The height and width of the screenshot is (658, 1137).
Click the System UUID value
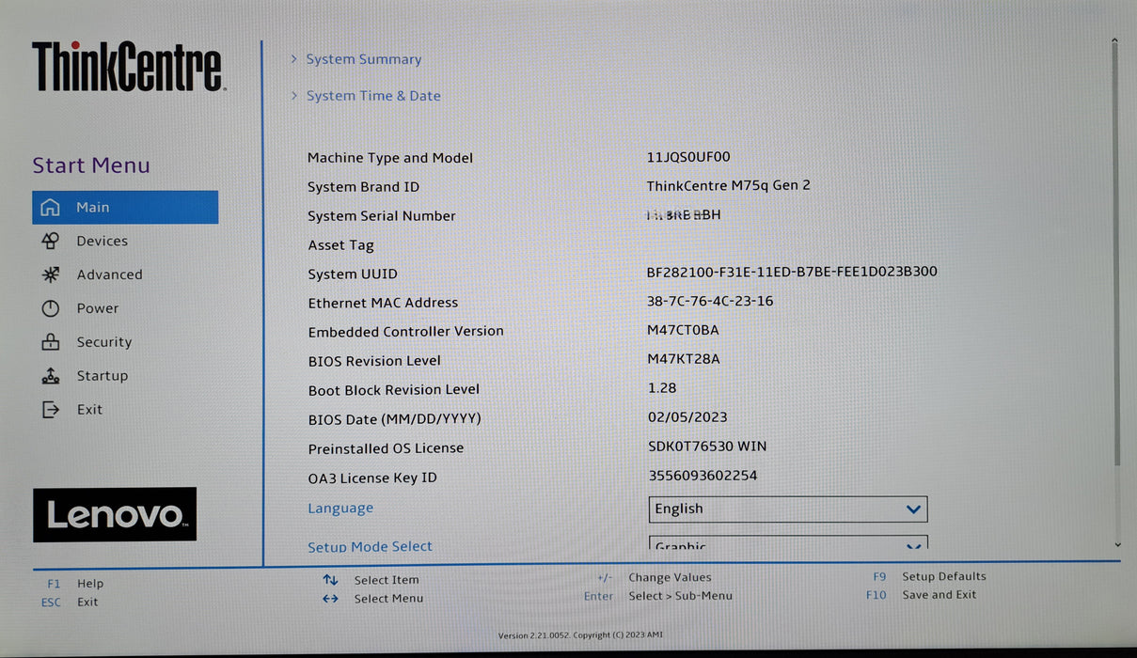[x=792, y=272]
